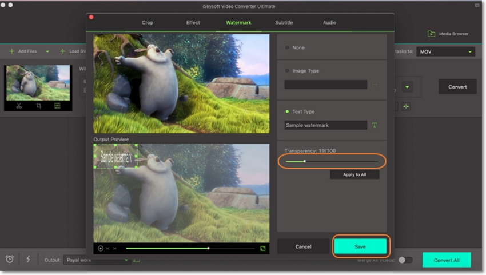This screenshot has height=275, width=486.
Task: Expand the Add Files dropdown arrow
Action: pyautogui.click(x=47, y=51)
